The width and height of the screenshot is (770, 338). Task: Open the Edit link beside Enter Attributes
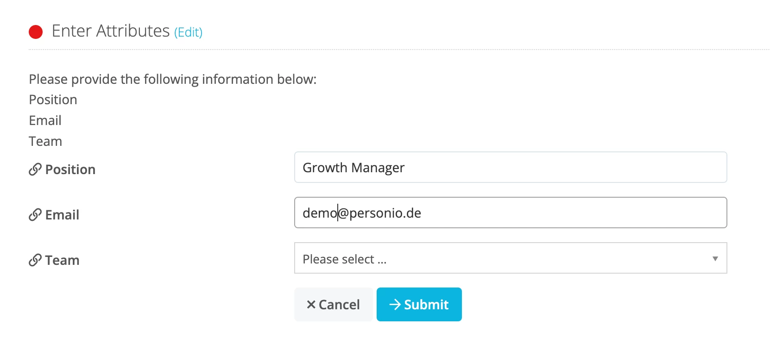(188, 32)
